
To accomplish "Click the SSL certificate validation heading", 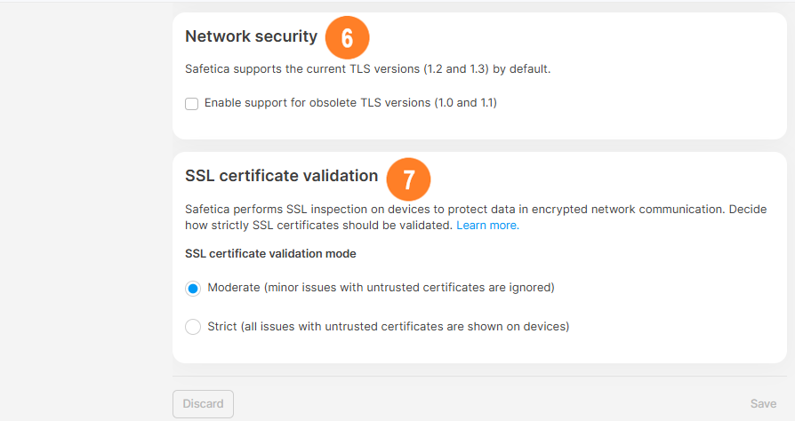I will (x=281, y=176).
